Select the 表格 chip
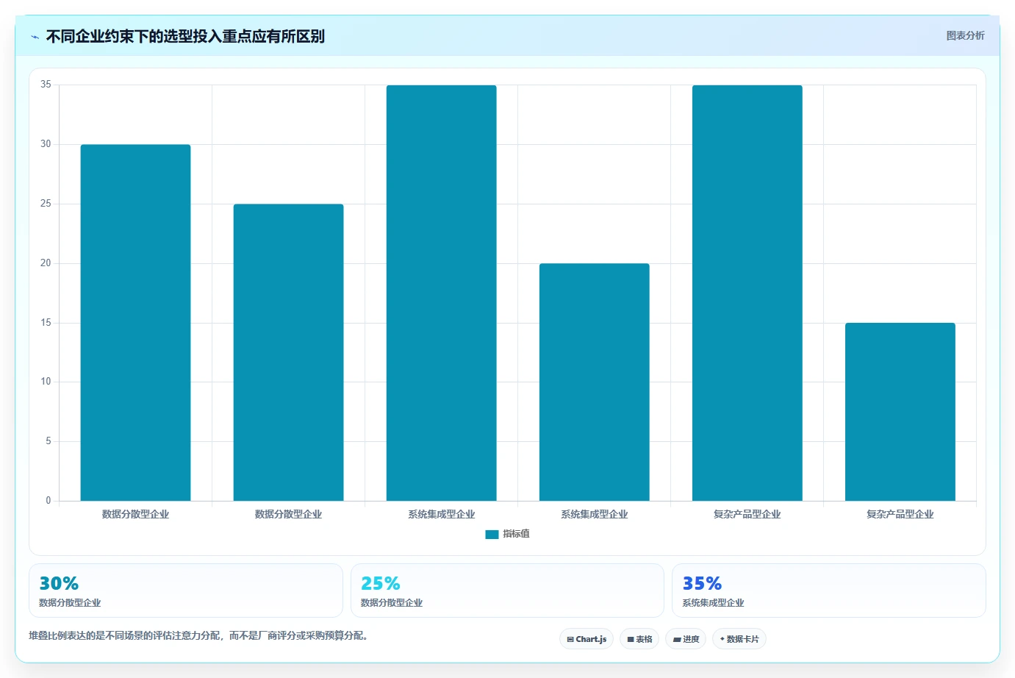Screen dimensions: 1015x678 639,639
